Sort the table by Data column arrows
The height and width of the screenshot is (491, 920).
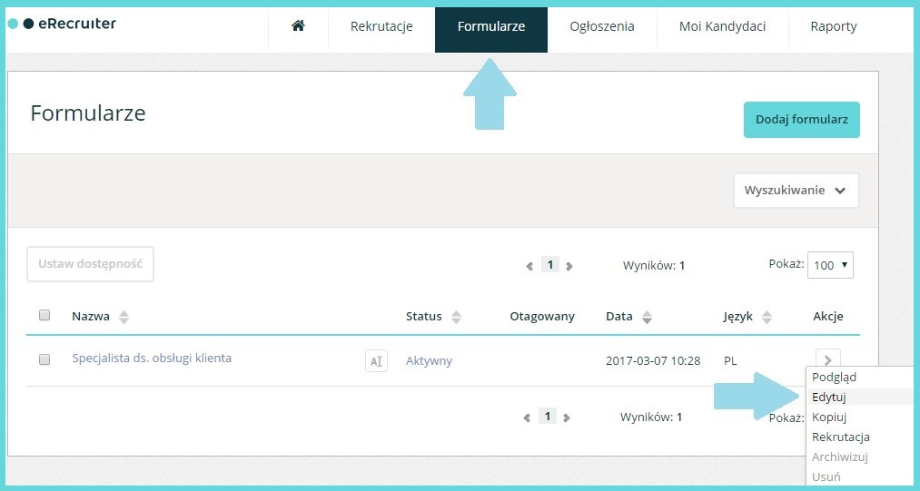pyautogui.click(x=647, y=317)
